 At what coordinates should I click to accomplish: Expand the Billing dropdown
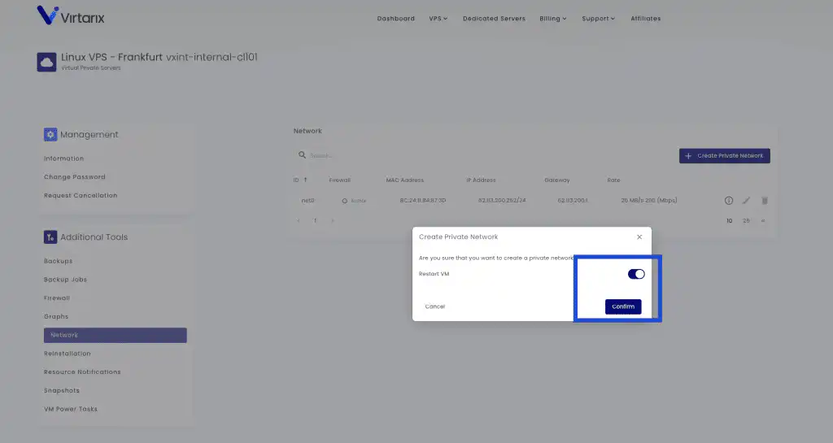553,19
